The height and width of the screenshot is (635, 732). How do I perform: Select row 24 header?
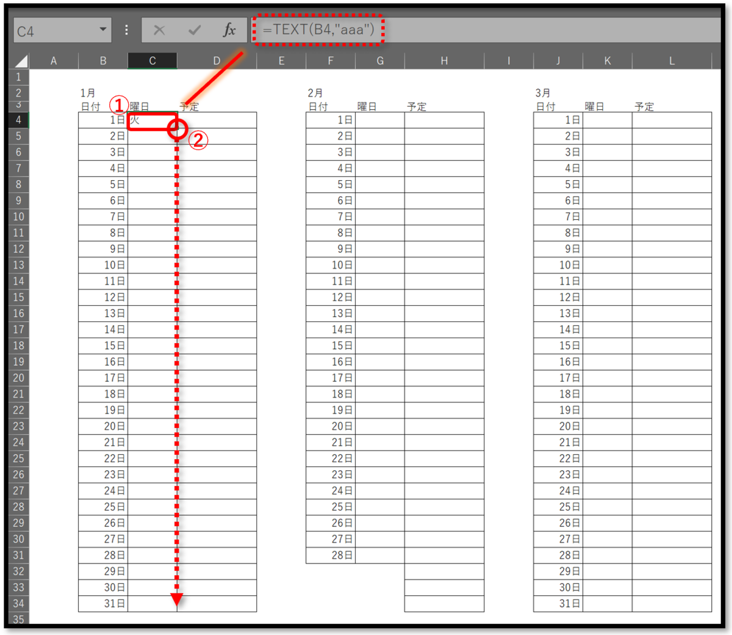[19, 443]
